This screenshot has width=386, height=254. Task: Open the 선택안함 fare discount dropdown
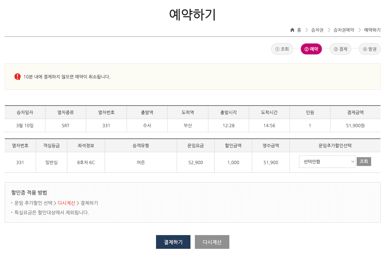[327, 162]
